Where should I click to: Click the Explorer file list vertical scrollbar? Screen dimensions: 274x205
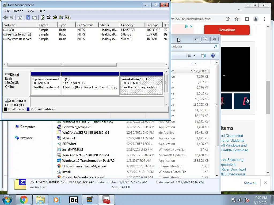click(x=217, y=105)
